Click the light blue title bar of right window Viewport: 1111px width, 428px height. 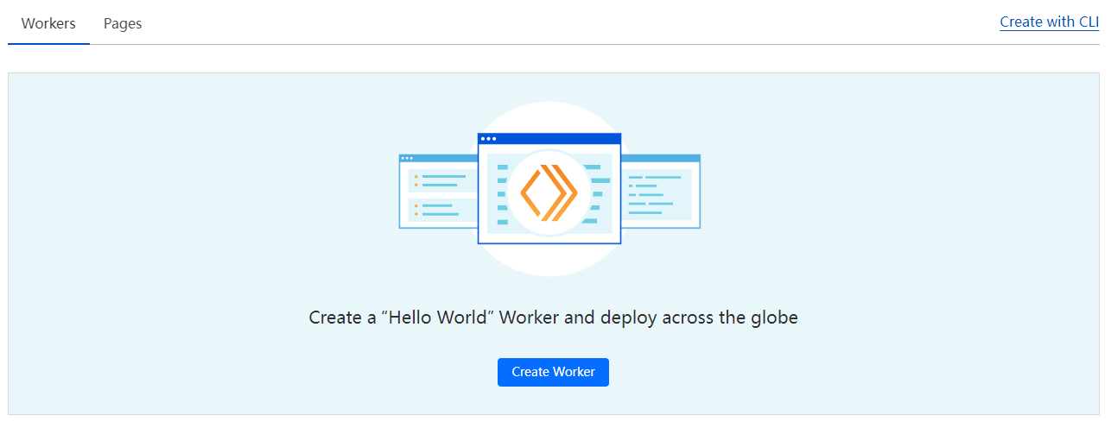click(x=660, y=158)
